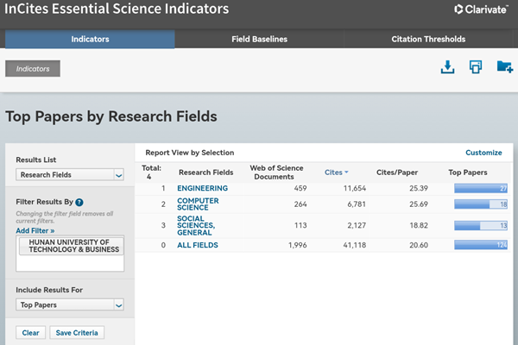Open the Customize link
The image size is (518, 345).
point(483,153)
